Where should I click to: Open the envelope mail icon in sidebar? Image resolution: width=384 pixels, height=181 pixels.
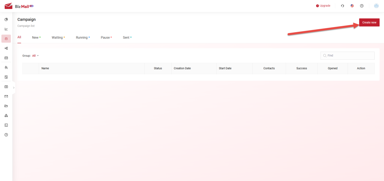point(6,96)
